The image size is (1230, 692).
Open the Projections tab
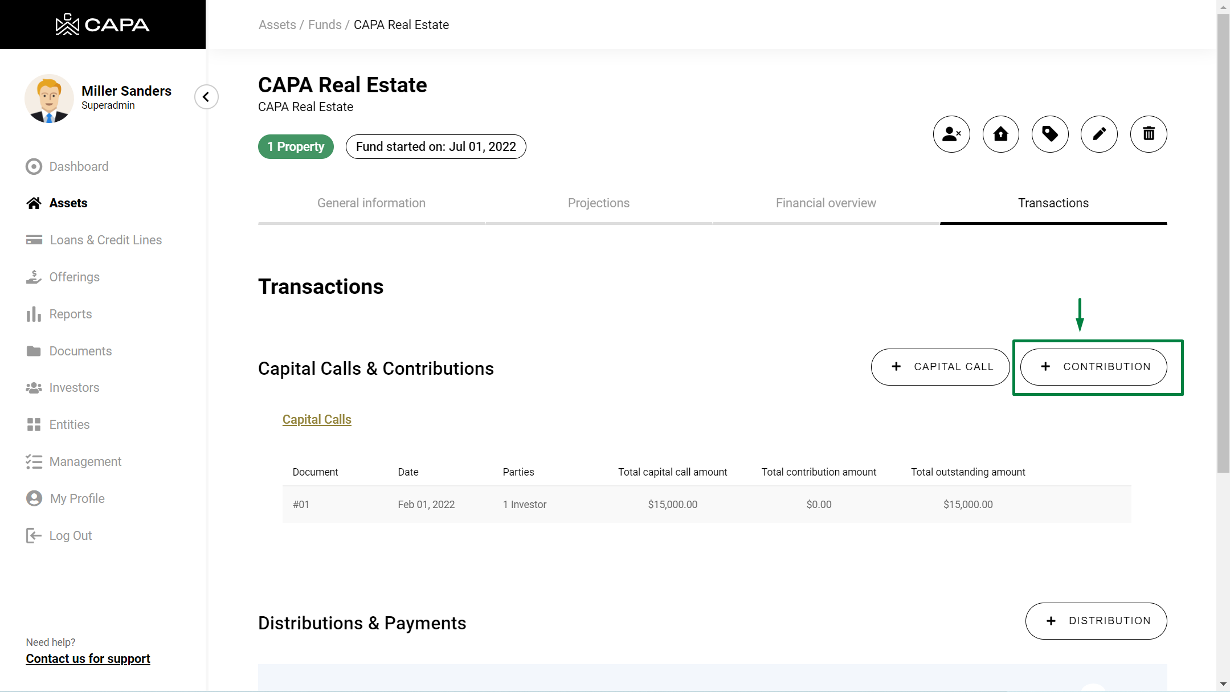coord(598,203)
